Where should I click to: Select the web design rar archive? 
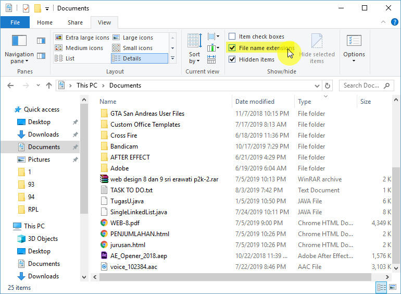coord(164,179)
